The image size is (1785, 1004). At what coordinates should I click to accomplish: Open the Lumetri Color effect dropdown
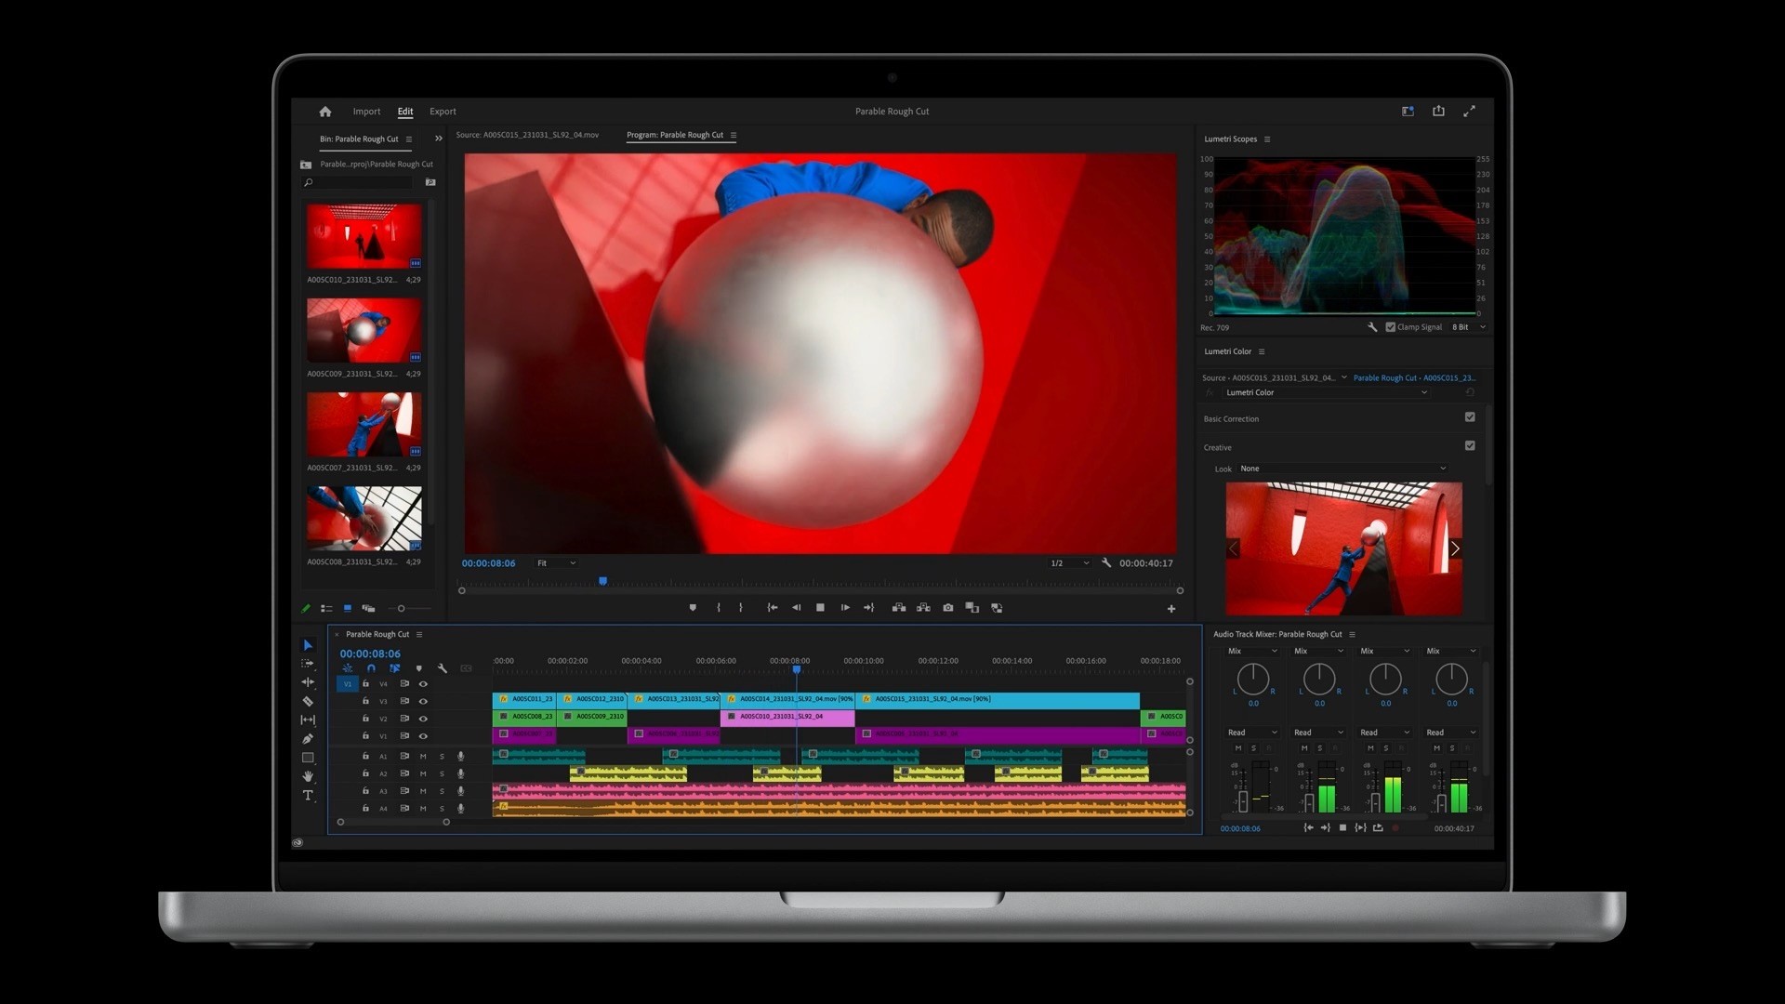pyautogui.click(x=1326, y=392)
